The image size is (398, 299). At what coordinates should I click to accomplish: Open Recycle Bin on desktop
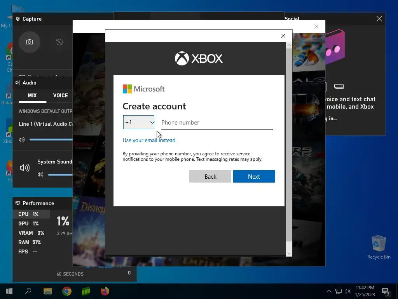[x=379, y=247]
